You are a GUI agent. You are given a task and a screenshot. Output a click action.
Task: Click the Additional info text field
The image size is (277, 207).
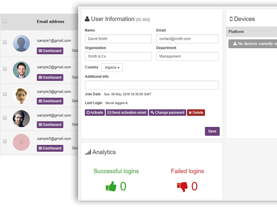[152, 85]
